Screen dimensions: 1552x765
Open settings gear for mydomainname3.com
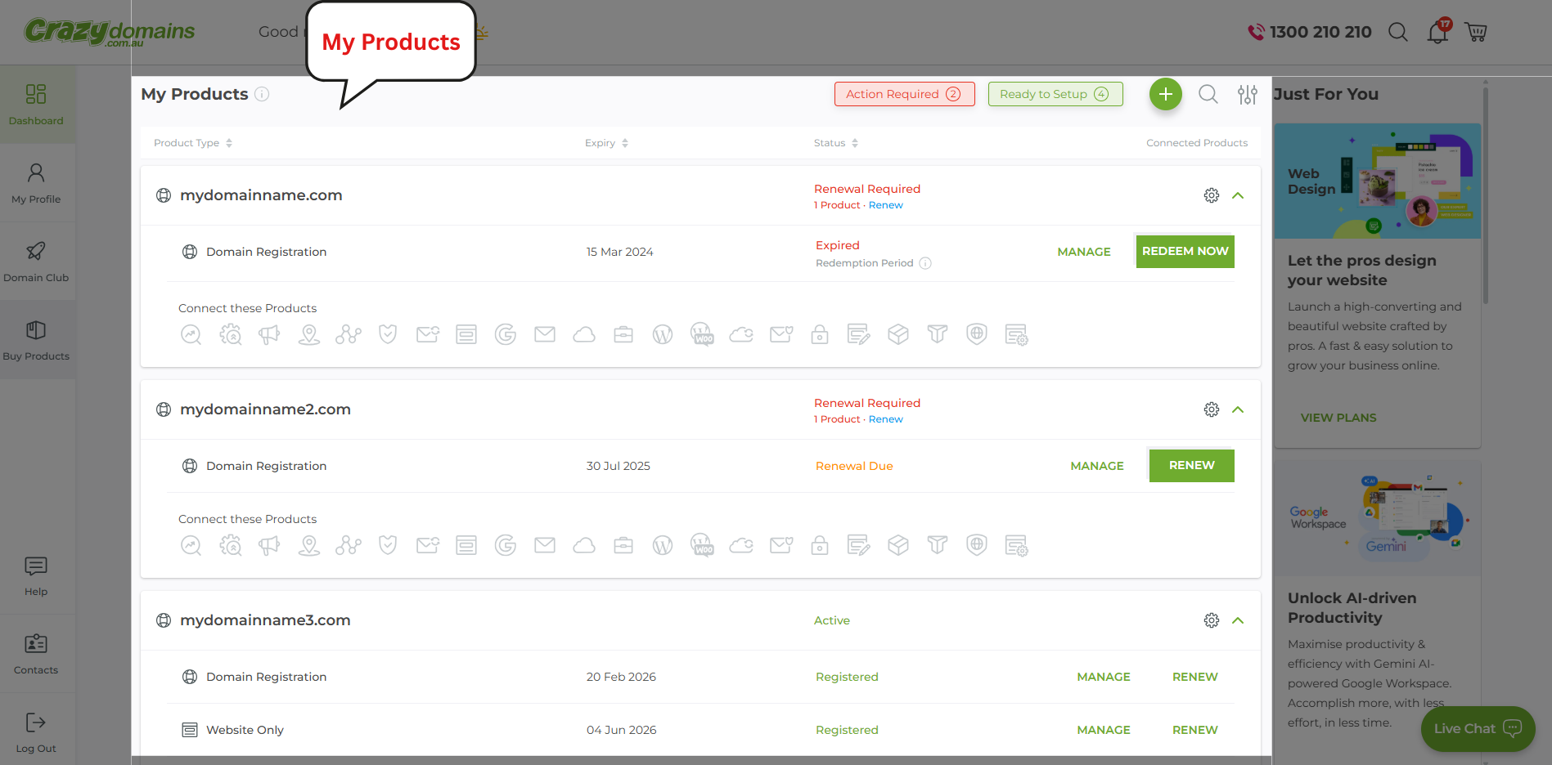click(1212, 620)
